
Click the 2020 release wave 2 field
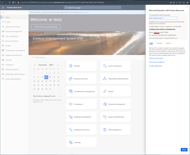coord(163,18)
